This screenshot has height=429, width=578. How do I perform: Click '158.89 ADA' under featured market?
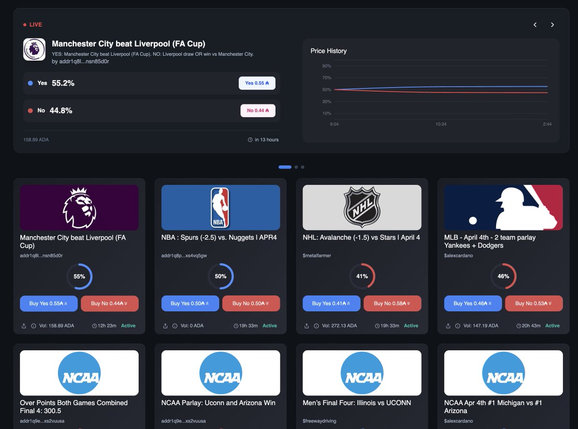pos(36,140)
